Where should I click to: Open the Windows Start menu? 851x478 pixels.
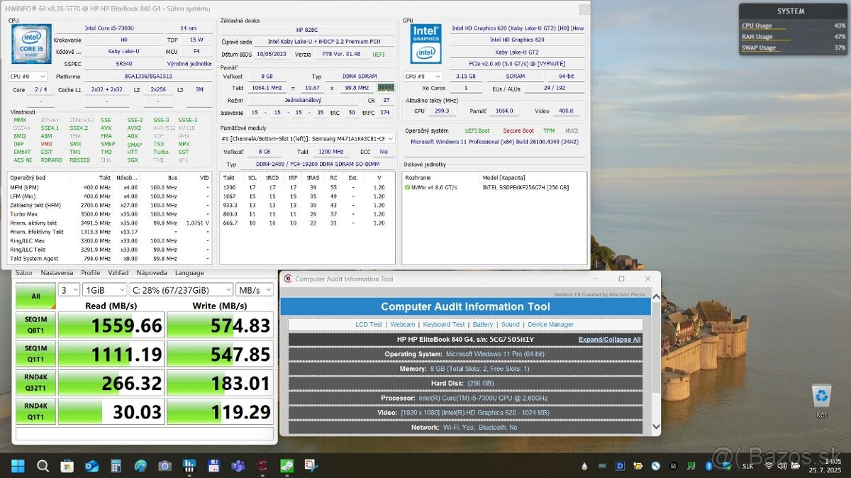(x=18, y=466)
